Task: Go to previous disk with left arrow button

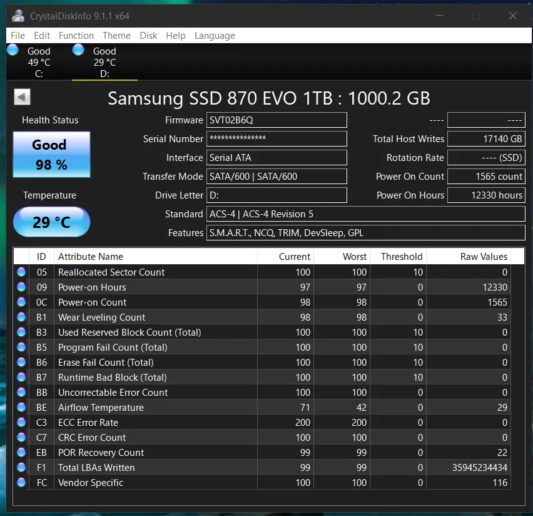Action: point(22,97)
